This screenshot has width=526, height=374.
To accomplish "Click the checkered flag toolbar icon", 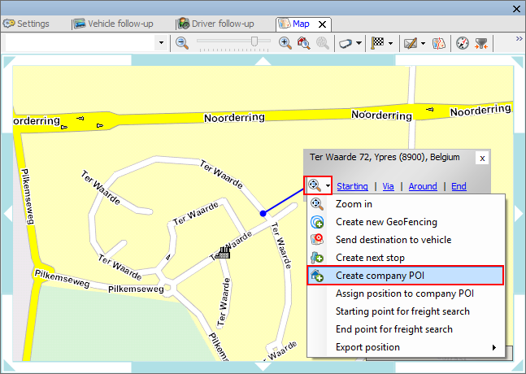I will (377, 42).
